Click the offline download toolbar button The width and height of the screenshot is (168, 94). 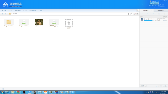[33, 10]
